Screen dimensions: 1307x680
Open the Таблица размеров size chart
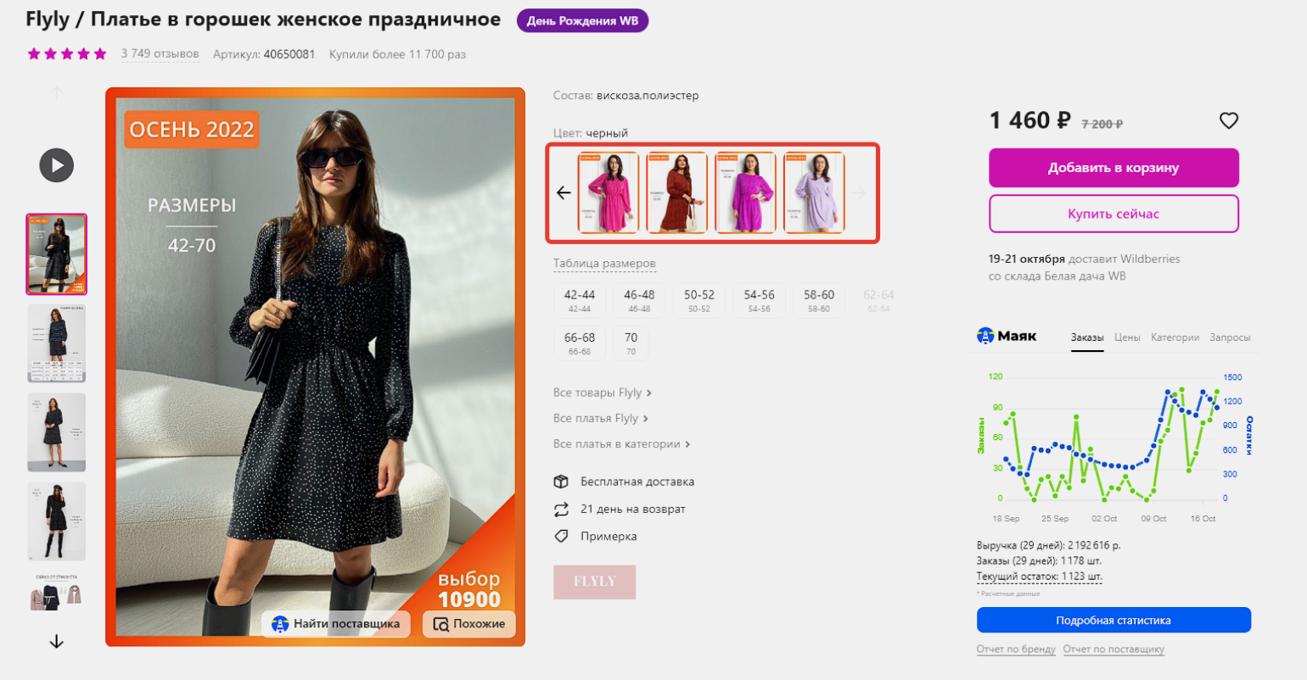pyautogui.click(x=604, y=263)
